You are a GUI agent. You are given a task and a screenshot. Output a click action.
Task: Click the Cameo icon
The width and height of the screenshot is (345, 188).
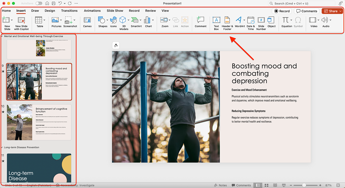(x=87, y=22)
